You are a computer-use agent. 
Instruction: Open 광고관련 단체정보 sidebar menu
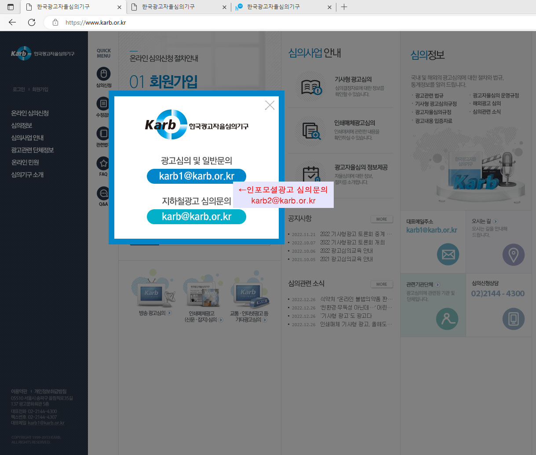point(33,150)
